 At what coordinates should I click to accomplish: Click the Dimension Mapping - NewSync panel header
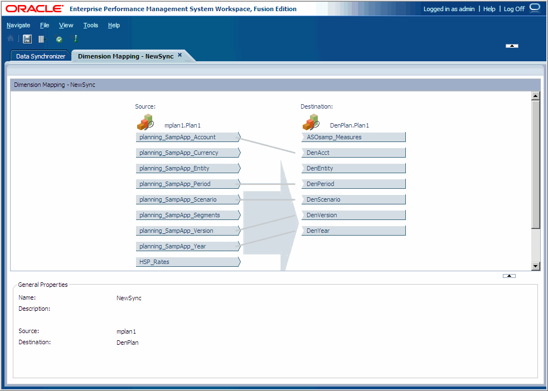tap(275, 85)
